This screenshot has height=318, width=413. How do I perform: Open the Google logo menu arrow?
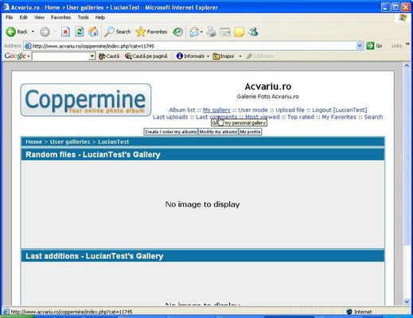pos(29,56)
